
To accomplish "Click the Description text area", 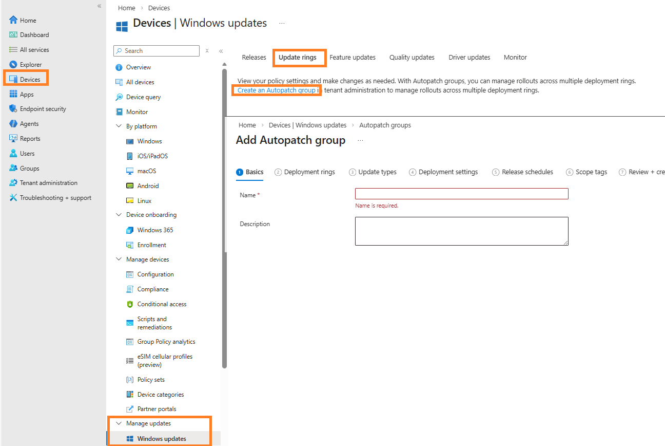I will click(462, 231).
